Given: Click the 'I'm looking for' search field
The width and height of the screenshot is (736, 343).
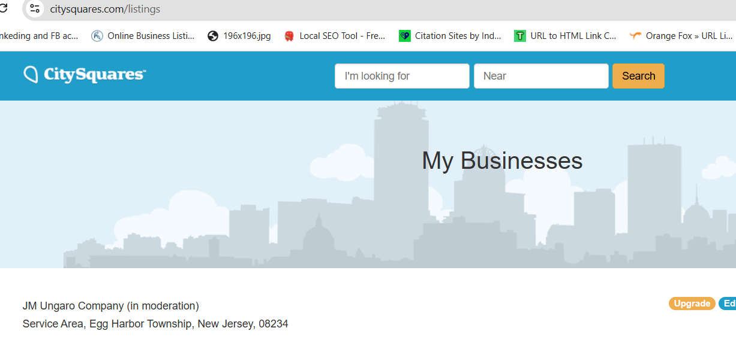Looking at the screenshot, I should point(402,76).
